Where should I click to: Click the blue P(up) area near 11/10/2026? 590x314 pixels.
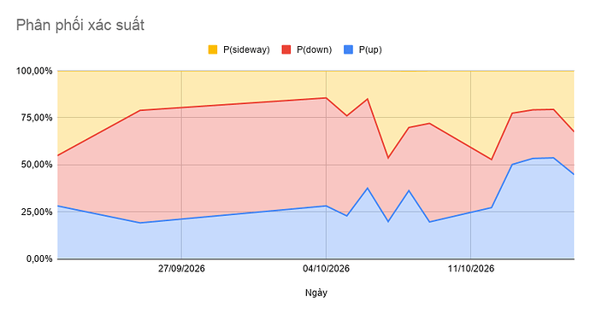(471, 235)
